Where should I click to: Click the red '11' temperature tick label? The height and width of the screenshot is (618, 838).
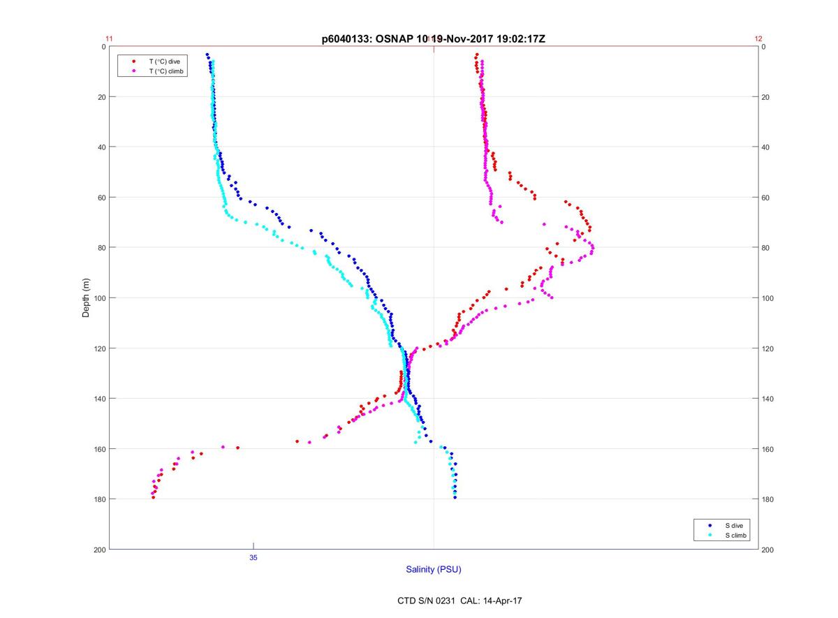[x=109, y=39]
